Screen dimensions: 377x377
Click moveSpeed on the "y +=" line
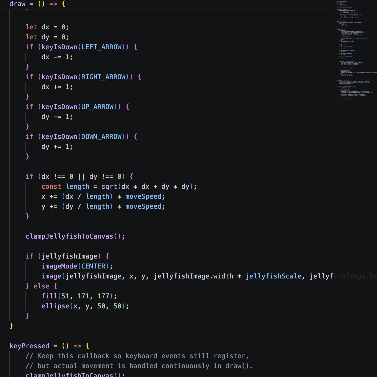(x=143, y=206)
